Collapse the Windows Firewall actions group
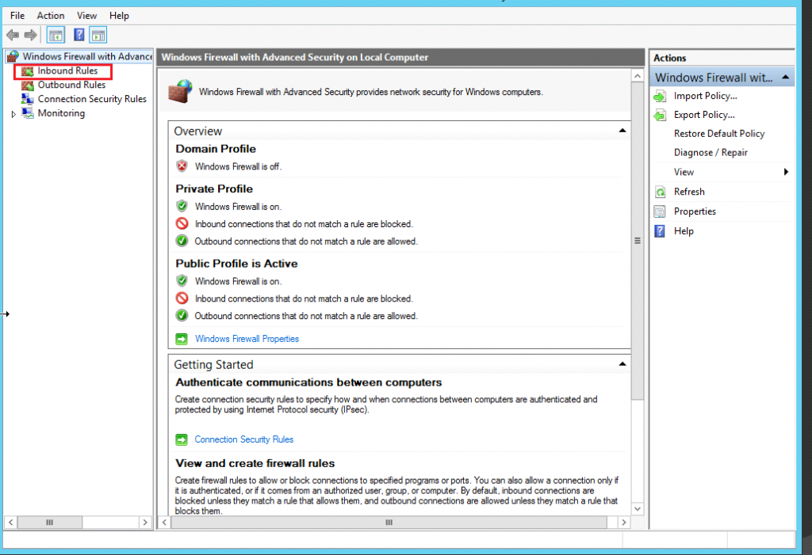 point(786,77)
